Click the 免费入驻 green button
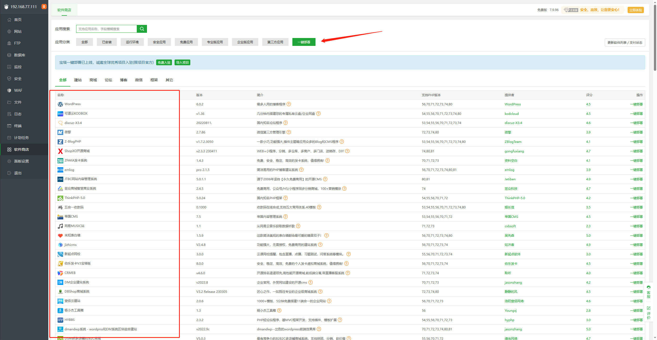 (x=164, y=62)
